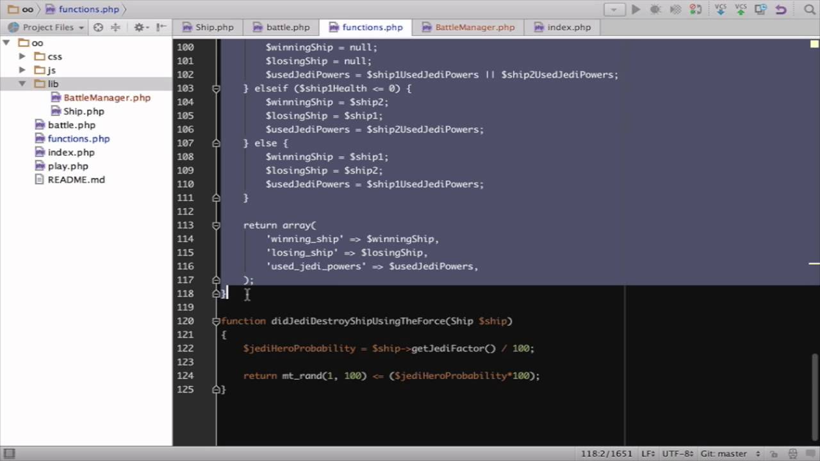Switch to Ship.php tab
The width and height of the screenshot is (820, 461).
point(208,28)
